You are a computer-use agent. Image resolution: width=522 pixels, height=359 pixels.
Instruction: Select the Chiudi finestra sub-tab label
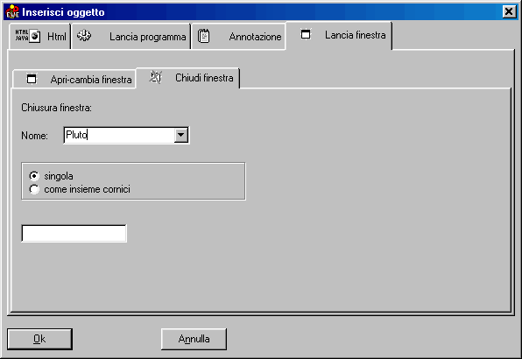click(204, 78)
